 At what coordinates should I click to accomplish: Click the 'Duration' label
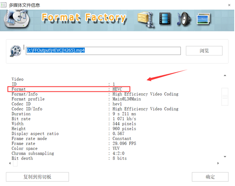pos(21,114)
